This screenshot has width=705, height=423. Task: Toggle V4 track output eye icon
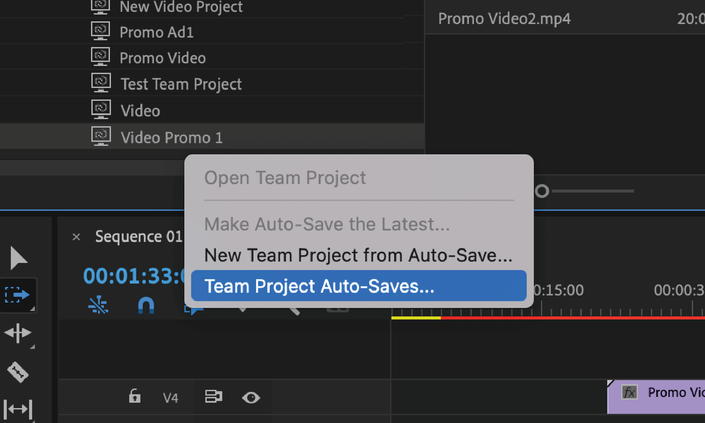(x=251, y=397)
